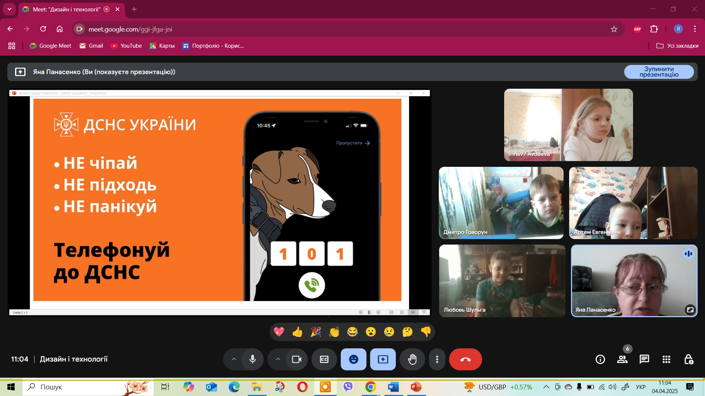Raise your hand in the meeting

pos(412,359)
